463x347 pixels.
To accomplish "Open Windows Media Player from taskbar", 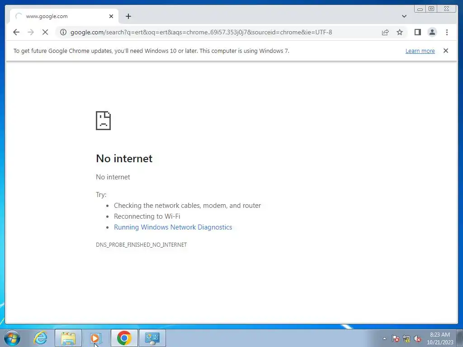I will pos(96,338).
